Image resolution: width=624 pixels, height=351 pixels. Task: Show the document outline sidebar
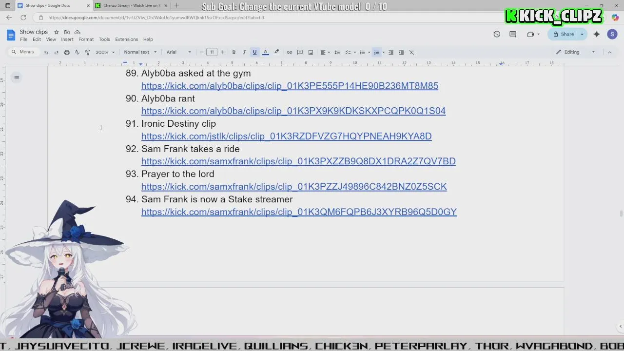tap(17, 77)
